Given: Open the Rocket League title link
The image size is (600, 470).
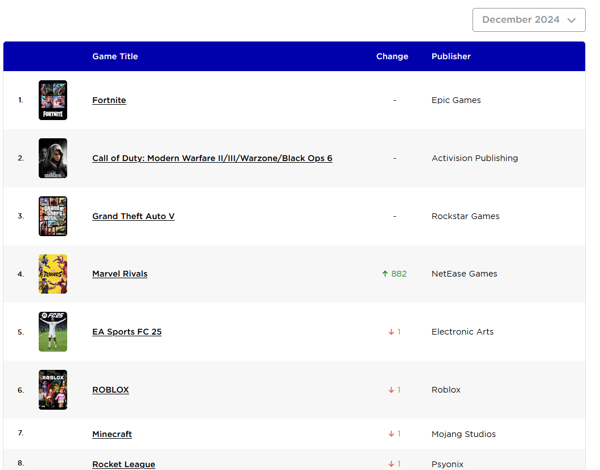Looking at the screenshot, I should click(x=124, y=464).
